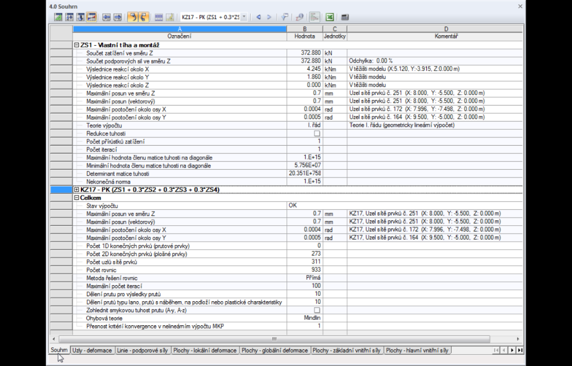Viewport: 572px width, 366px height.
Task: Click the tab scroll to last button
Action: (520, 350)
